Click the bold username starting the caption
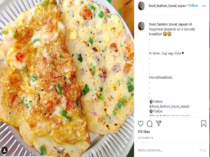 (169, 24)
